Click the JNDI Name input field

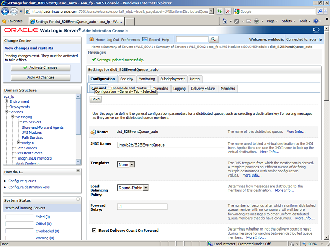click(171, 145)
